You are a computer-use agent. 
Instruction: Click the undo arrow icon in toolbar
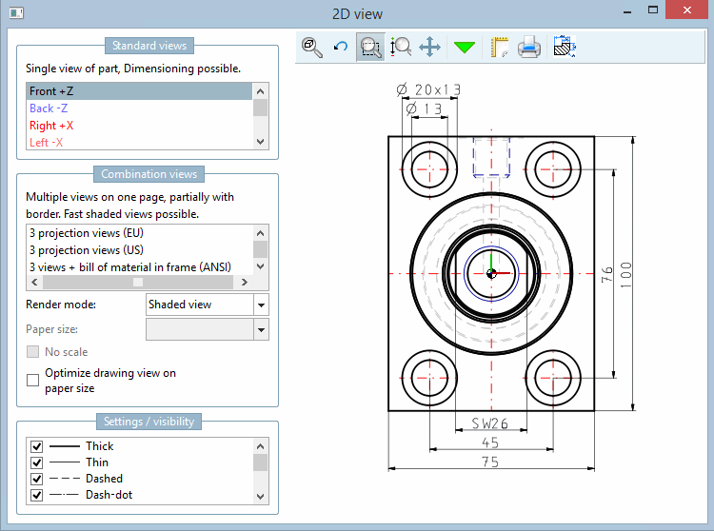[x=340, y=46]
